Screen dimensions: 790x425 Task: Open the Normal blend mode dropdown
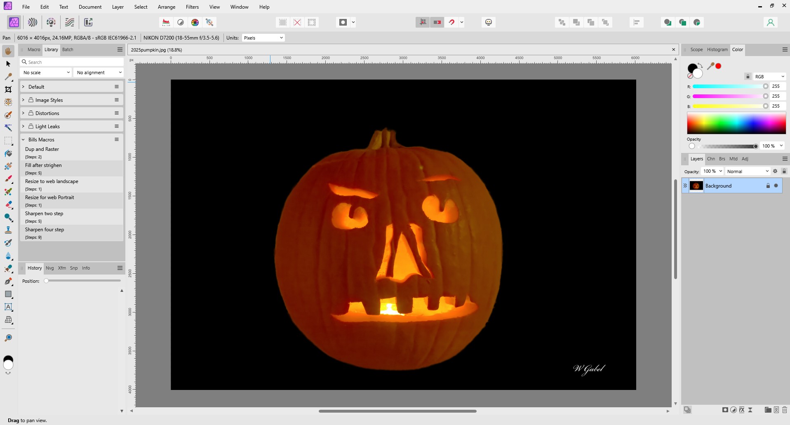[x=748, y=171]
